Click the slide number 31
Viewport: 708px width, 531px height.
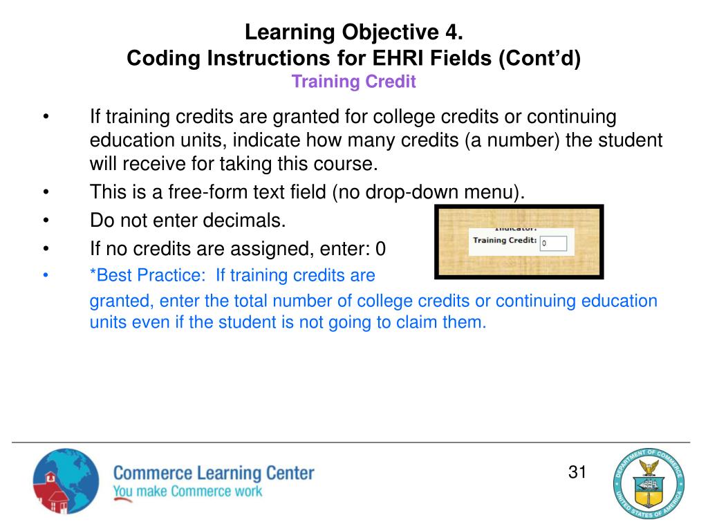point(577,472)
